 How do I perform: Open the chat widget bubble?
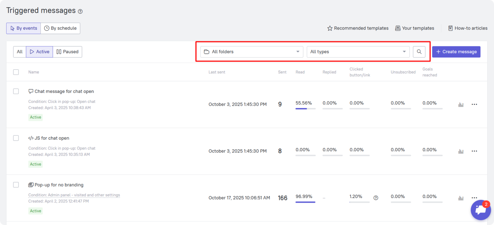click(x=480, y=210)
